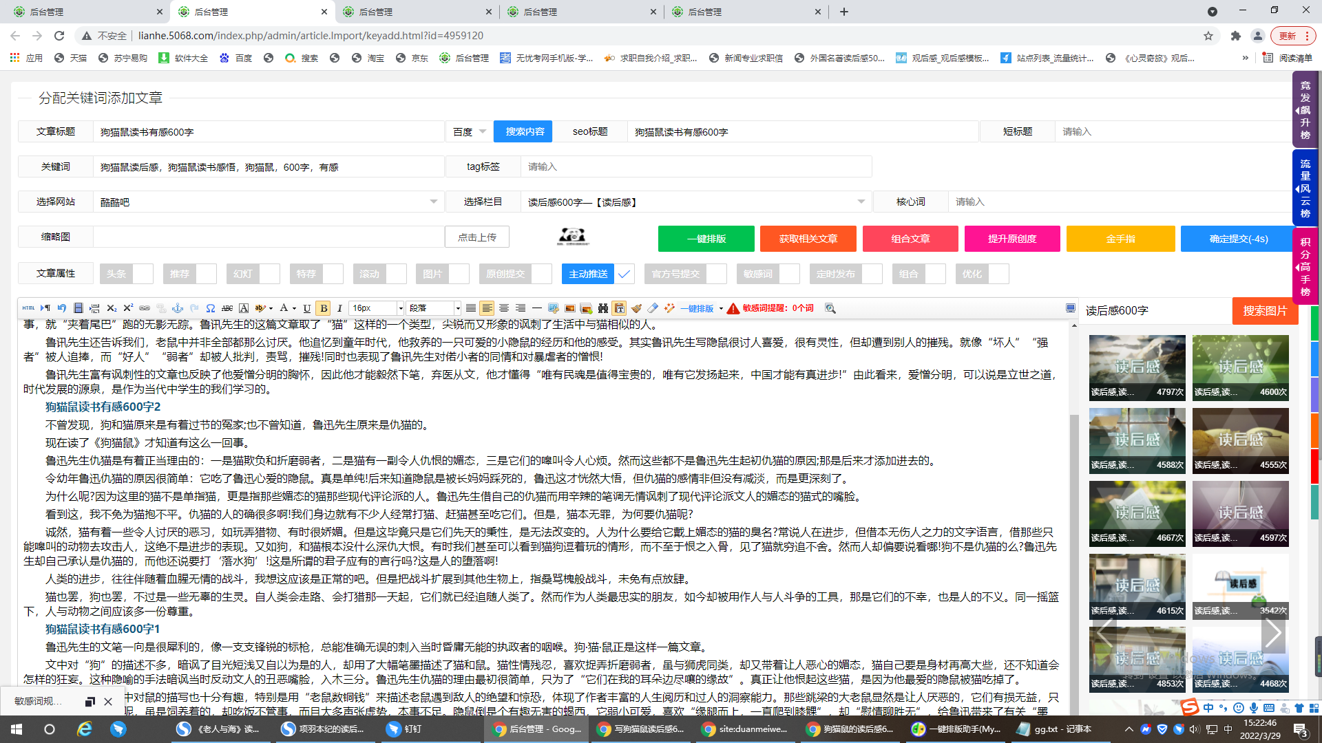Insert a hyperlink with the link icon
Image resolution: width=1322 pixels, height=743 pixels.
[x=143, y=308]
